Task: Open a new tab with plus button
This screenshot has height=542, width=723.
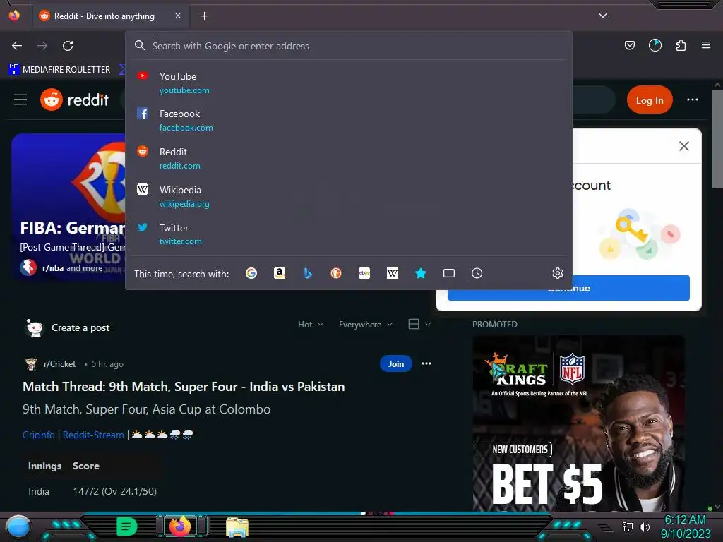Action: coord(204,16)
